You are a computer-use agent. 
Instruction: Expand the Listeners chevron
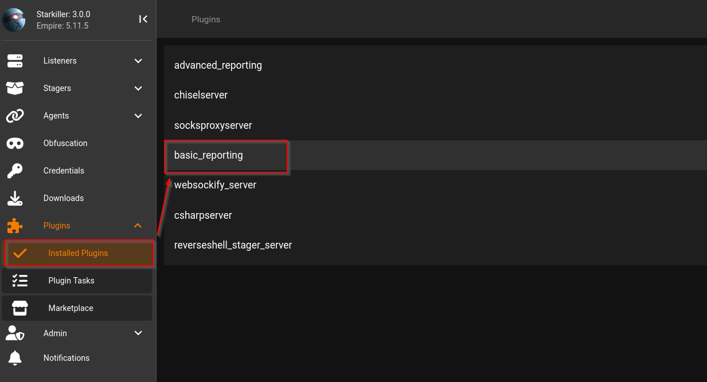[x=138, y=61]
